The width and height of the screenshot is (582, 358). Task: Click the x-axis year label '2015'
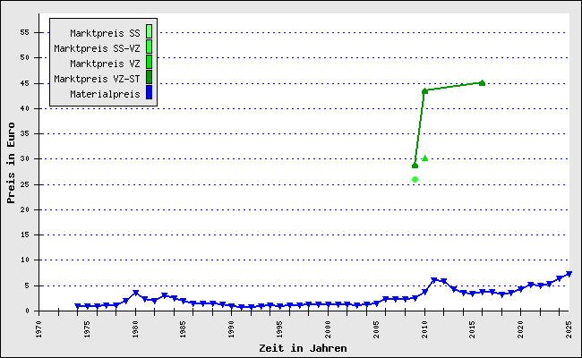point(473,329)
